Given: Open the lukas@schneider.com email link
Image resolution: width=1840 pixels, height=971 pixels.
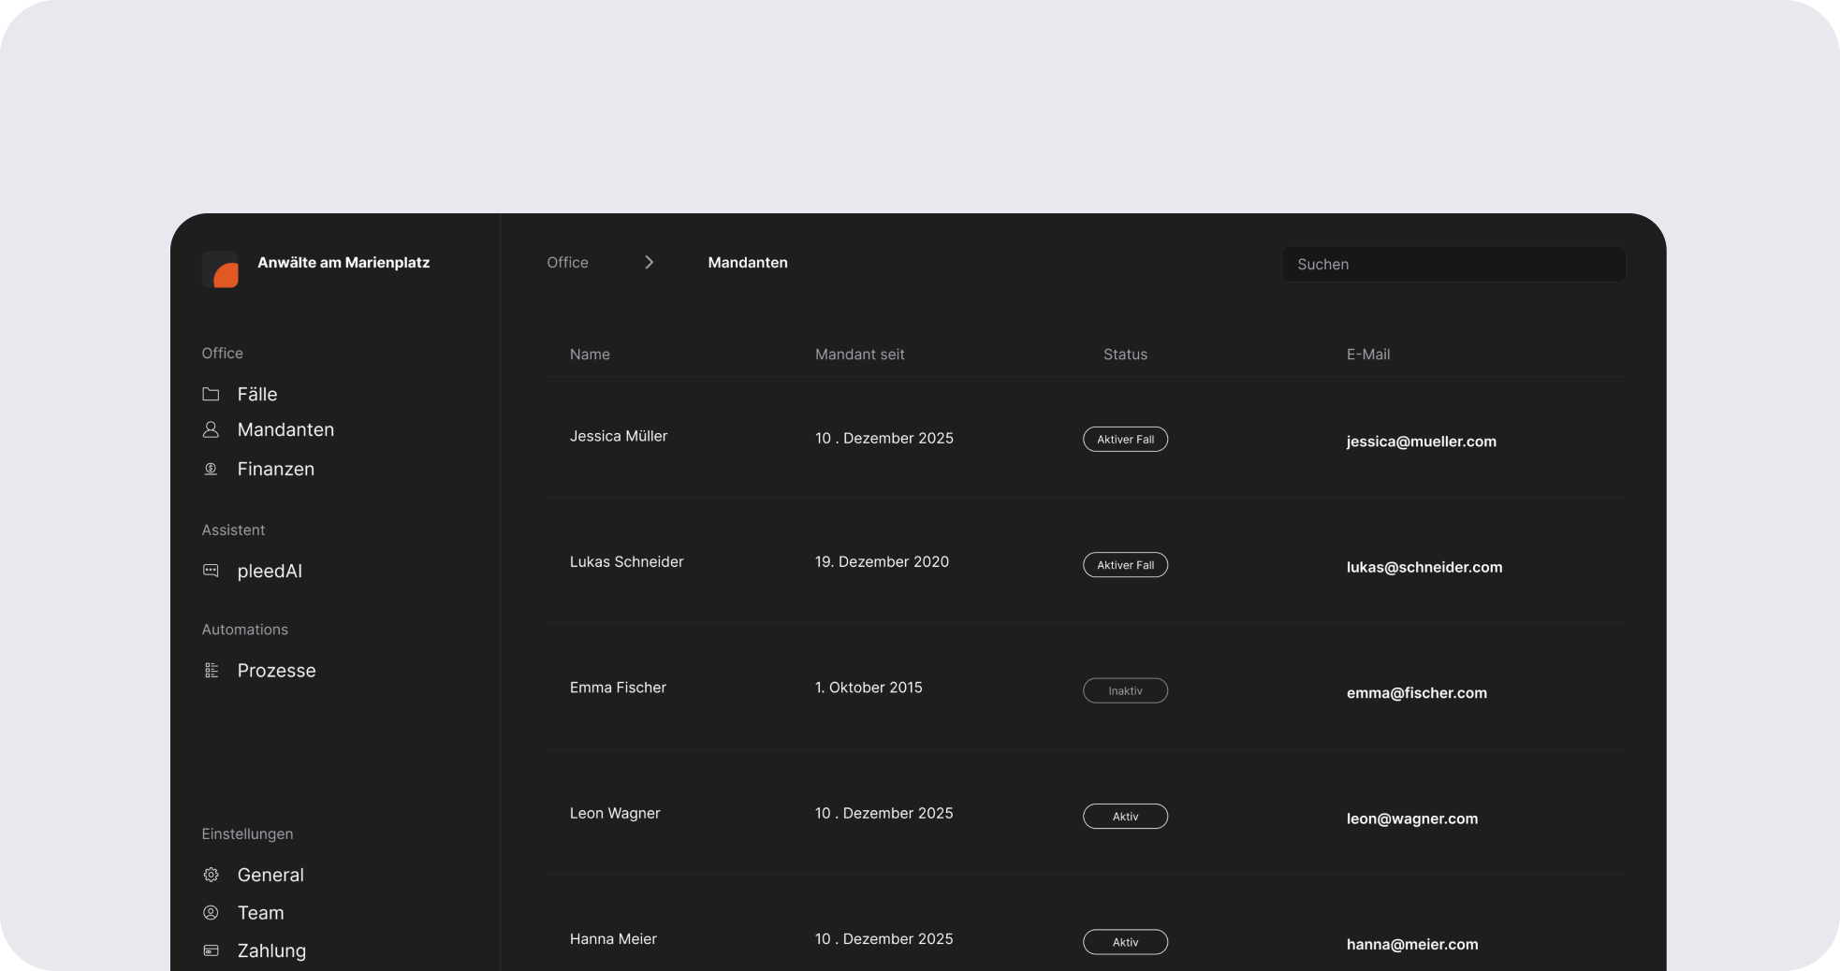Looking at the screenshot, I should point(1424,567).
